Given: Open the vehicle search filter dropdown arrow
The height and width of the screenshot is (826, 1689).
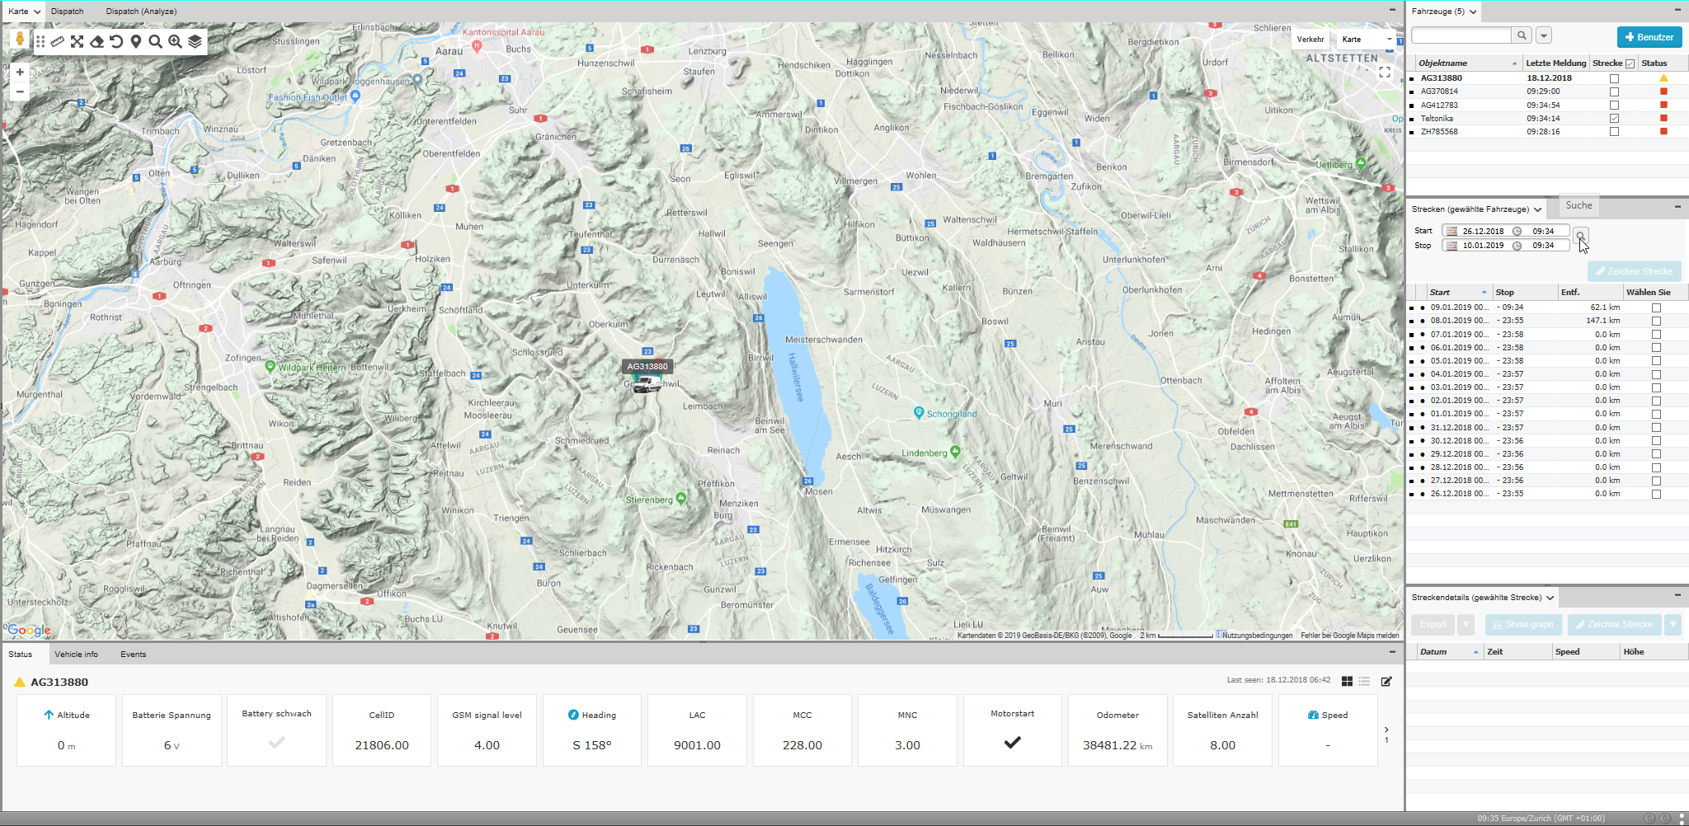Looking at the screenshot, I should click(1544, 35).
